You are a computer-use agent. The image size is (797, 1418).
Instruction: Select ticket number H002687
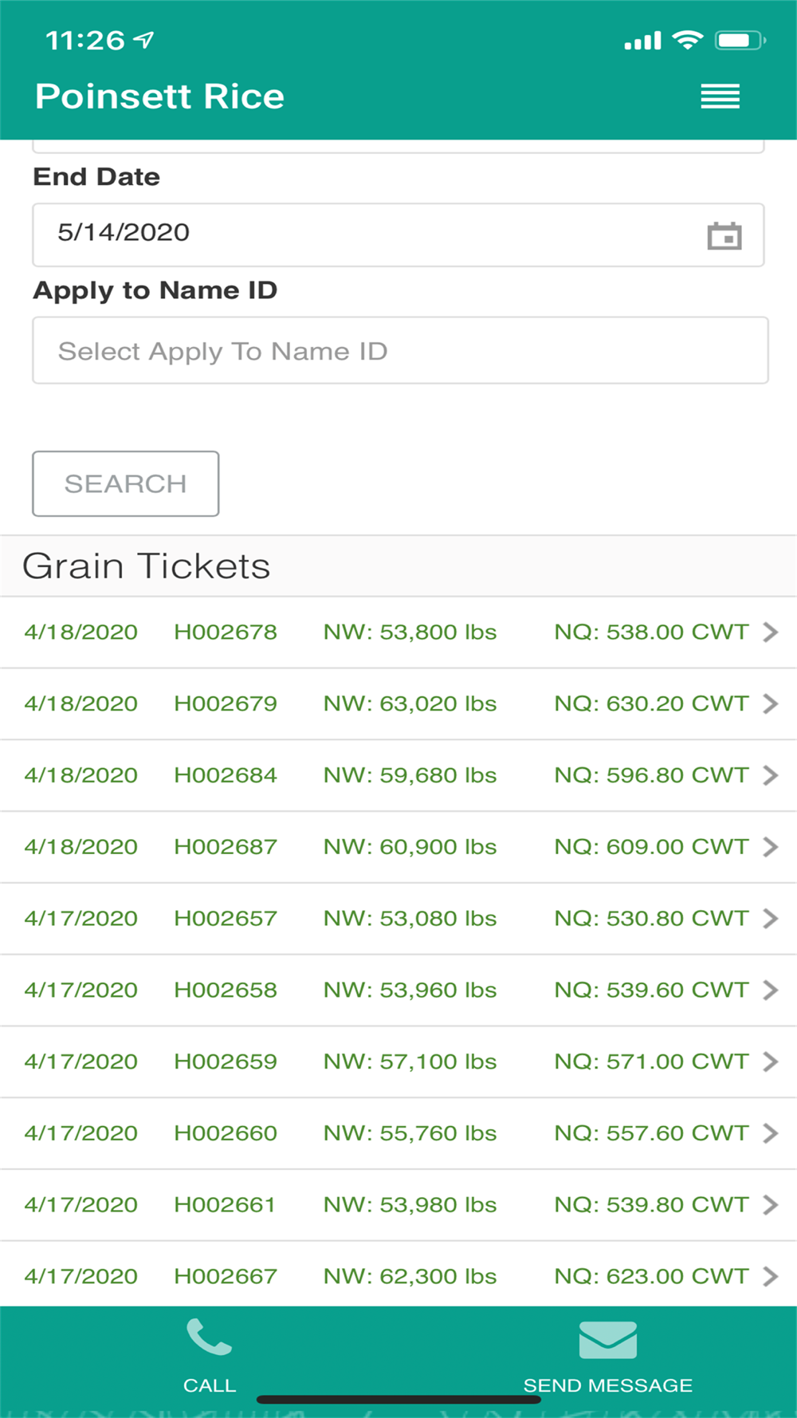226,847
